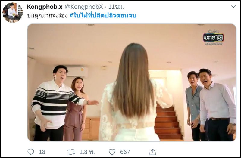
Task: Retweet this post using the arrows icon
Action: 71,152
